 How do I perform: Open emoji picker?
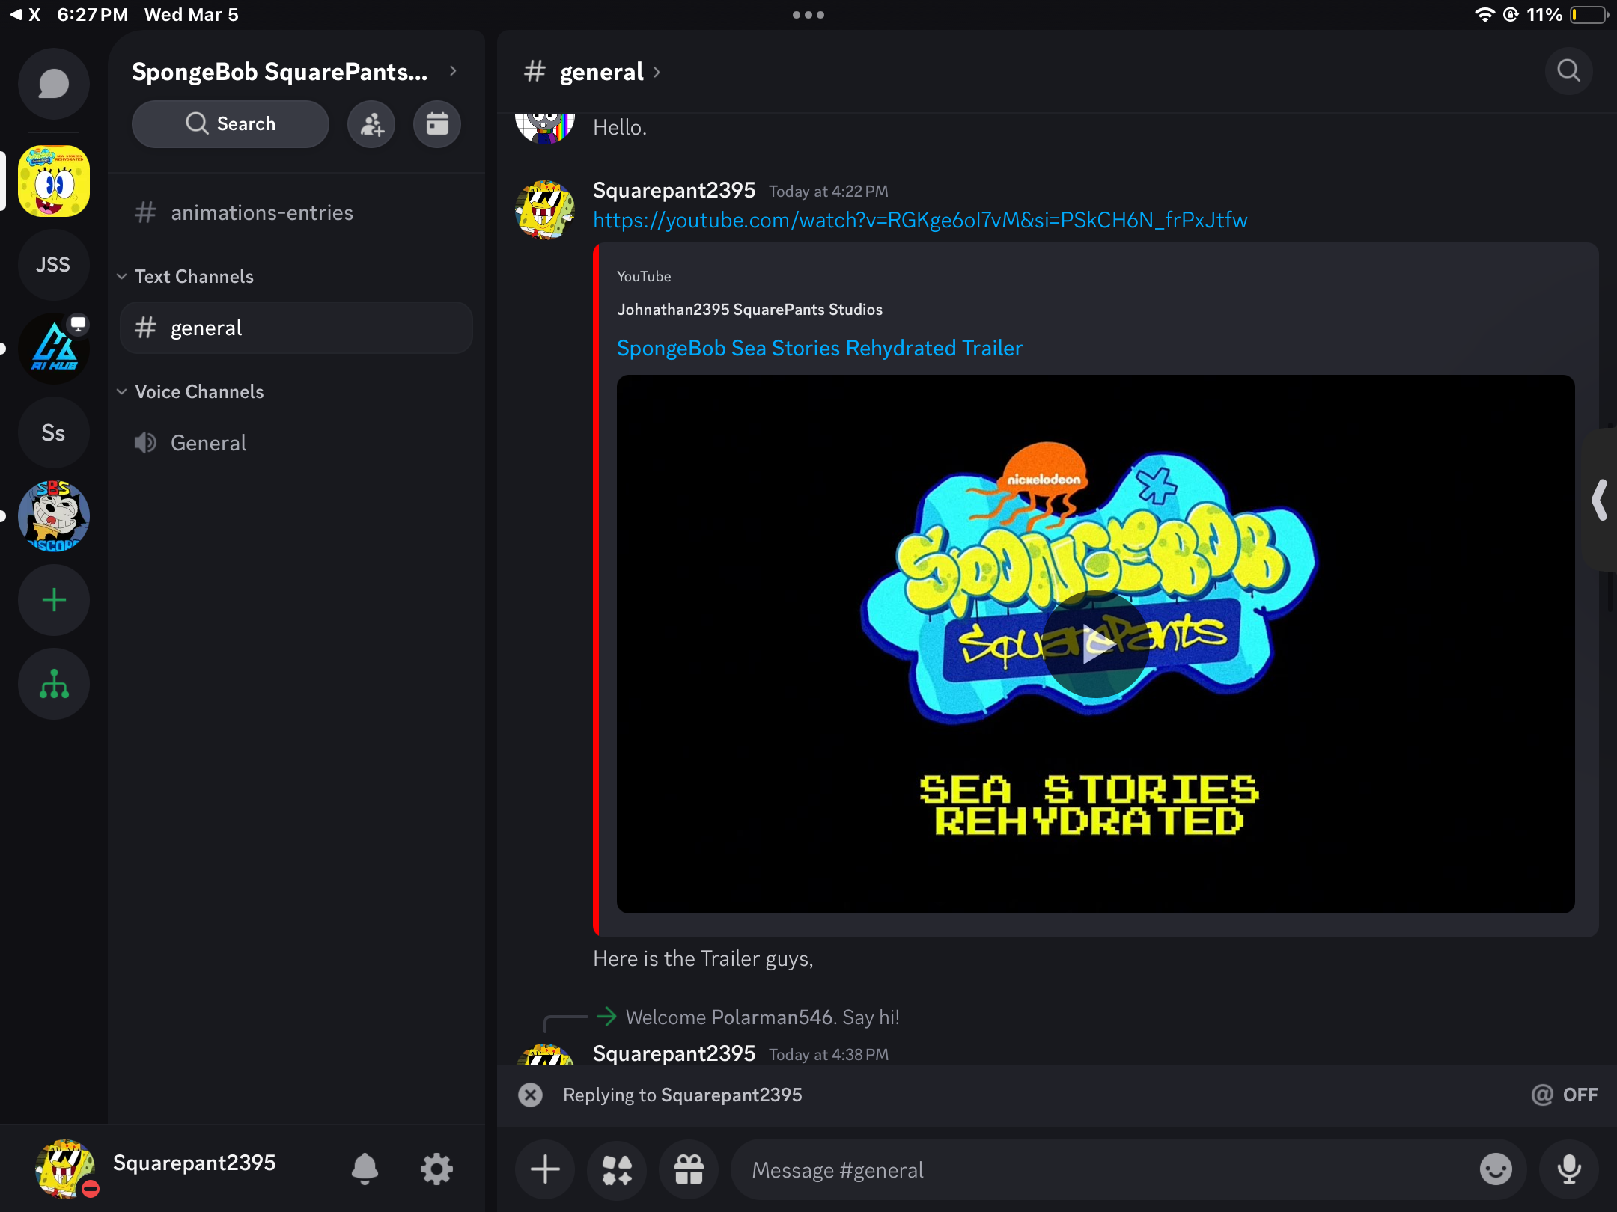pos(1496,1169)
